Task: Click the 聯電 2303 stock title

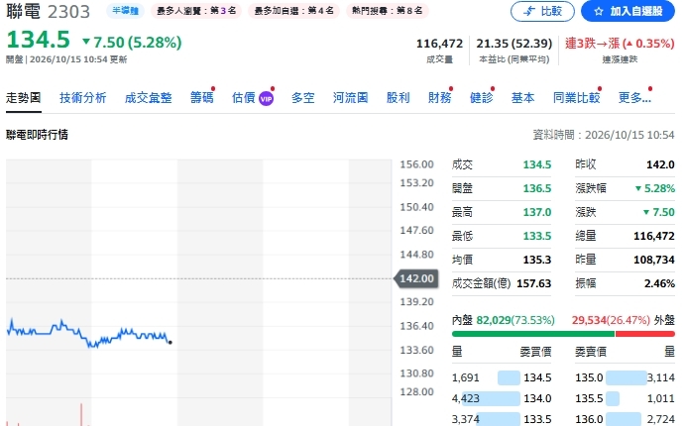Action: [x=48, y=11]
